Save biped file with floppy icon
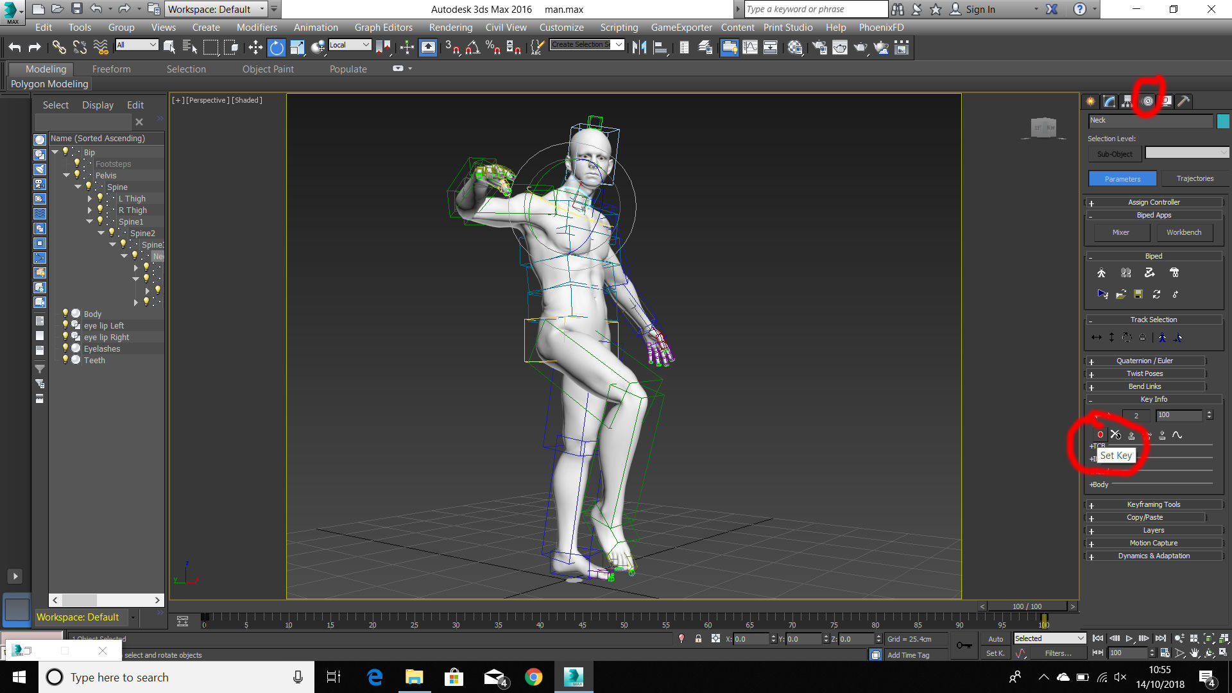This screenshot has width=1232, height=693. [1138, 294]
